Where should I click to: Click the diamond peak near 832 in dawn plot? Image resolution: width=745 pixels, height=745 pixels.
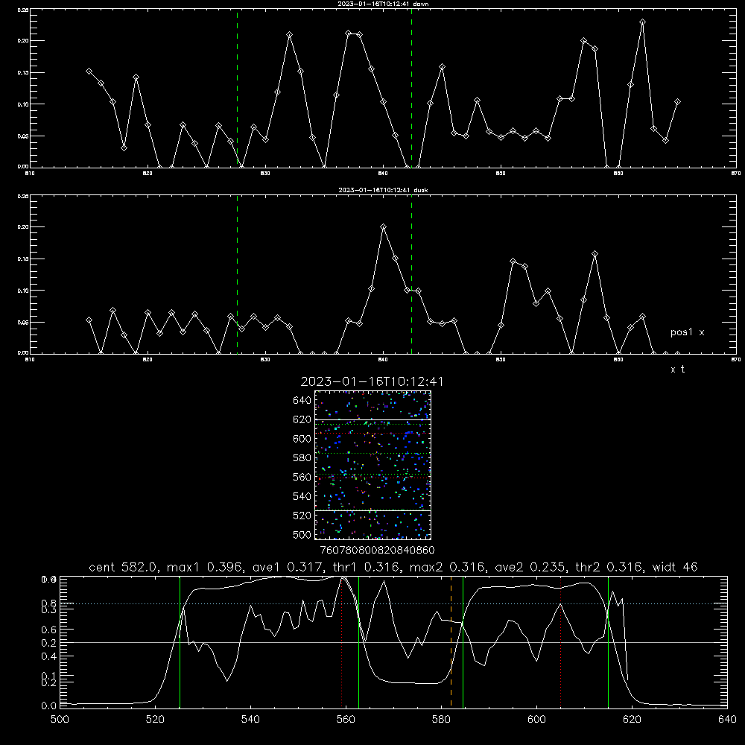pyautogui.click(x=289, y=35)
